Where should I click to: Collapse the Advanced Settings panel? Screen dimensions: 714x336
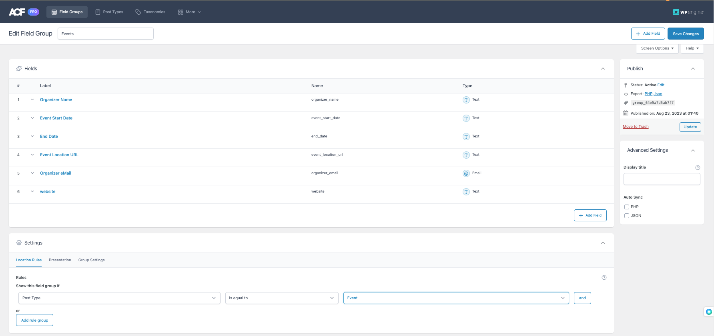[693, 150]
